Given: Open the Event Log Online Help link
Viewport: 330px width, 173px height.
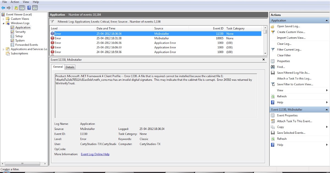Looking at the screenshot, I should [x=95, y=154].
